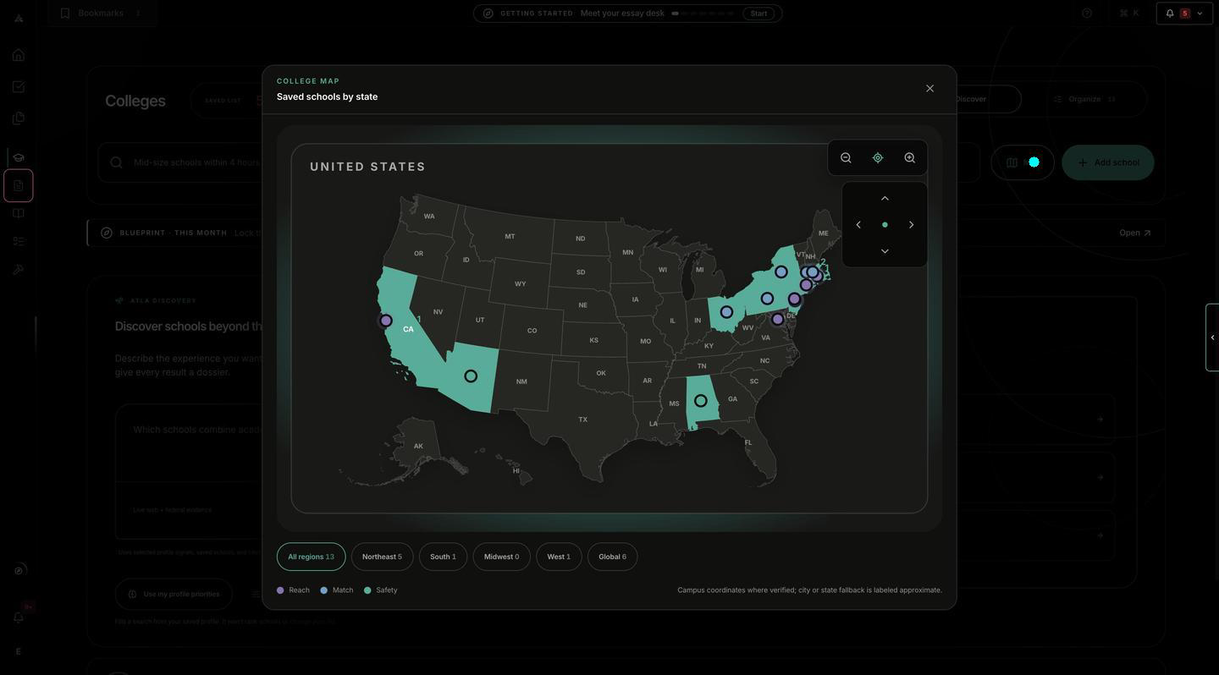Expand the side panel handle at right edge

[x=1212, y=337]
